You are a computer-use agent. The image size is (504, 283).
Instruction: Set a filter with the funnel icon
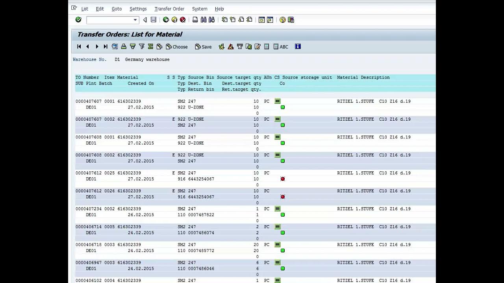(142, 46)
